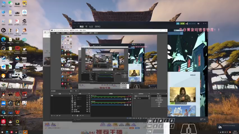Open scene transition type dropdown
The image size is (239, 134).
141,96
